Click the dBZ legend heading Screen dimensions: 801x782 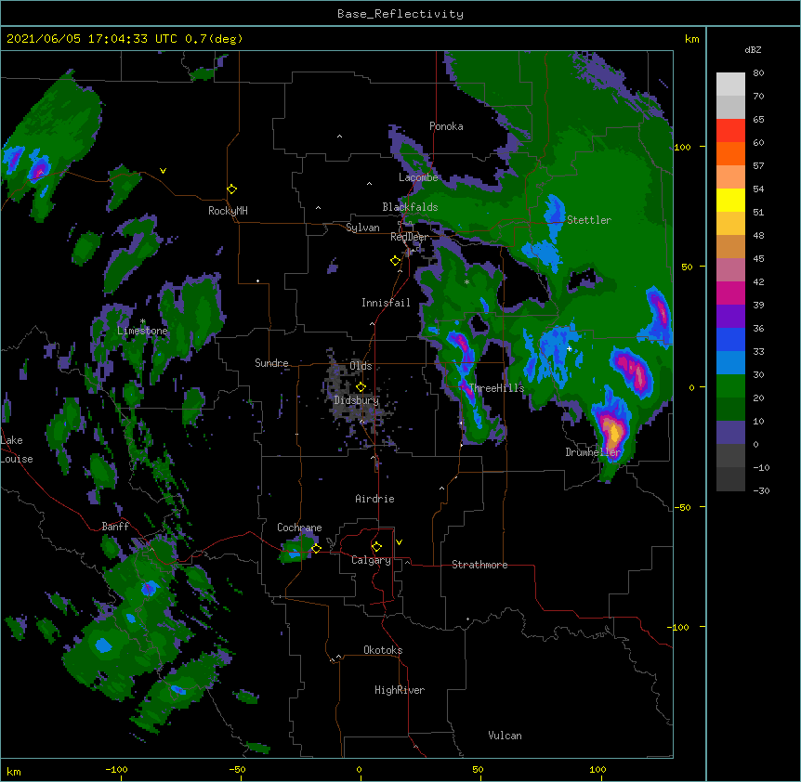click(753, 50)
